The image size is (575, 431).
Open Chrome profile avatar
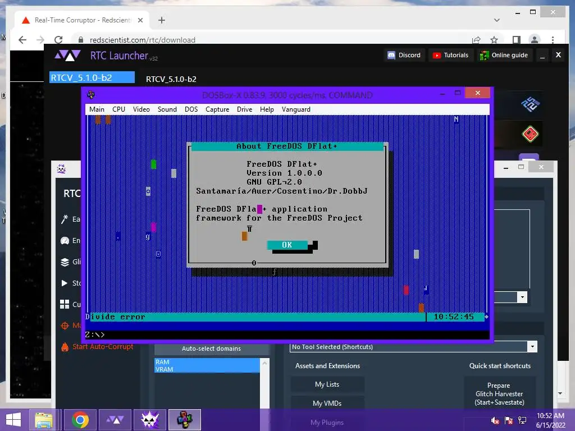coord(535,40)
